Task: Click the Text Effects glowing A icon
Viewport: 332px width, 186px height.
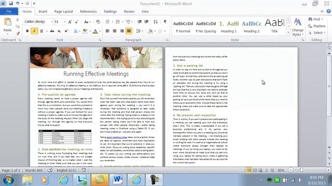Action: click(x=76, y=31)
